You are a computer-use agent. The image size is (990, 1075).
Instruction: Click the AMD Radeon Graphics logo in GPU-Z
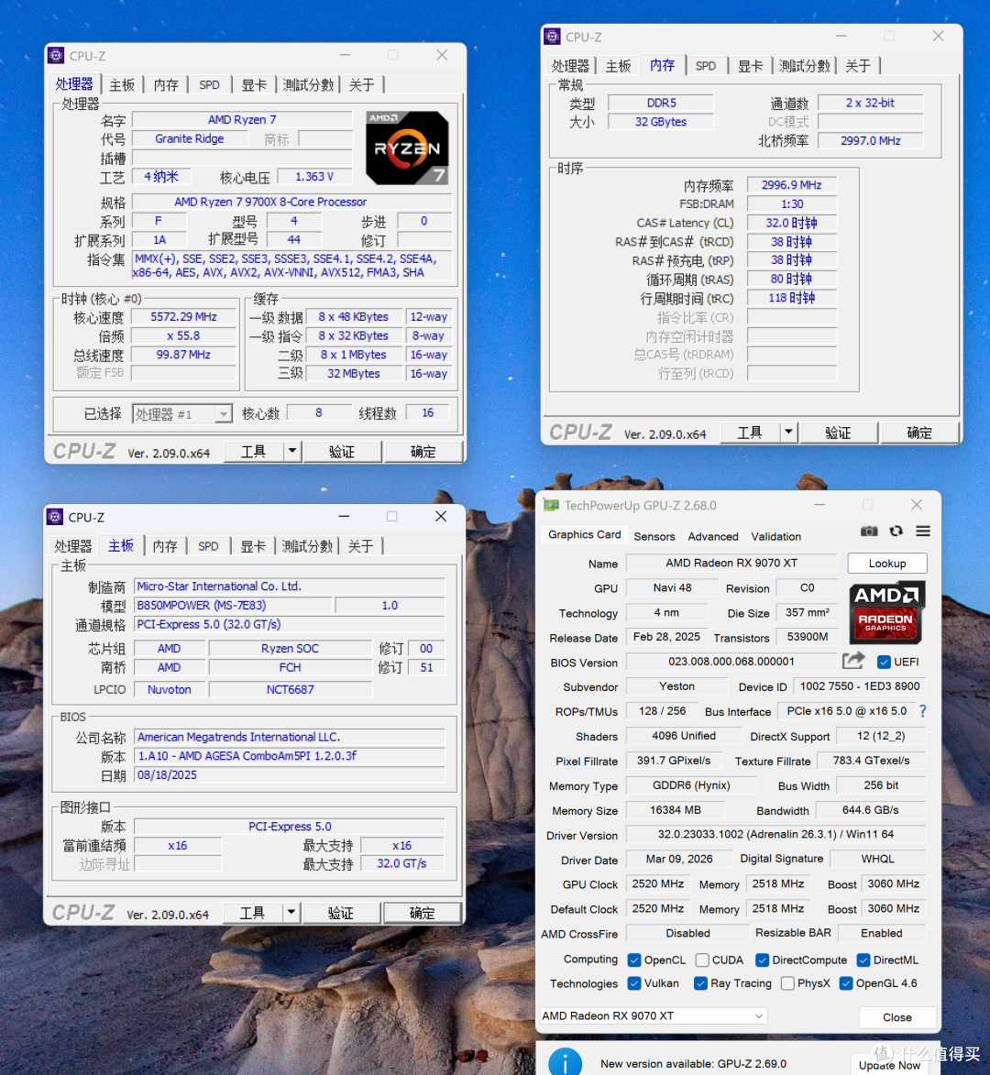[x=887, y=612]
